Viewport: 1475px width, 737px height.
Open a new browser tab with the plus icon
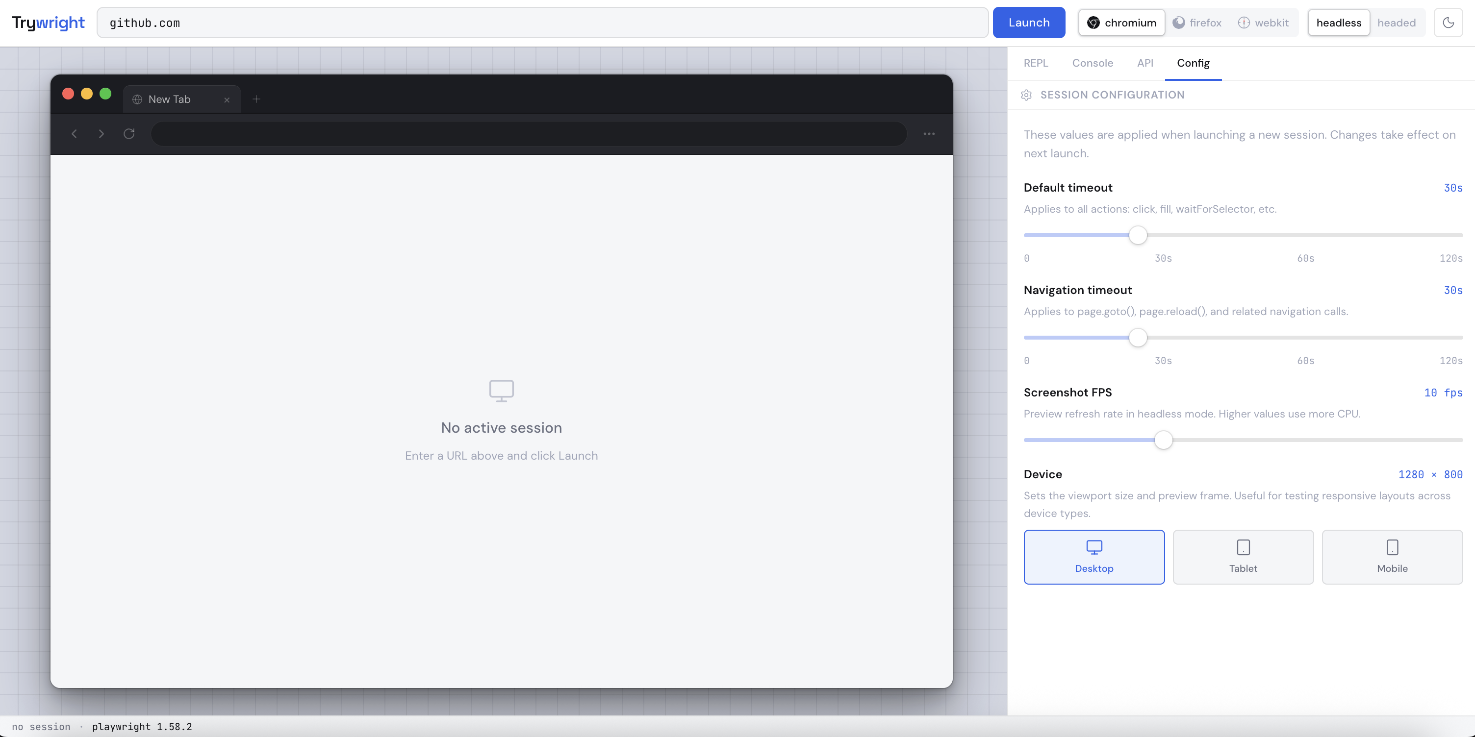(256, 98)
